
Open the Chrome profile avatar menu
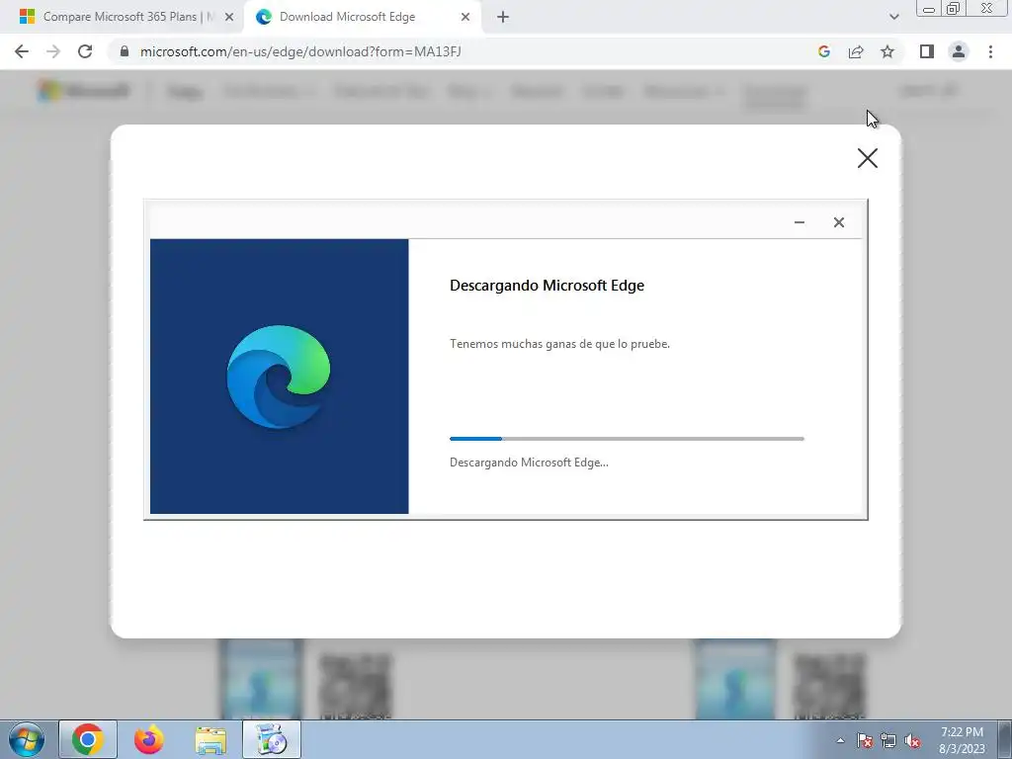coord(959,51)
